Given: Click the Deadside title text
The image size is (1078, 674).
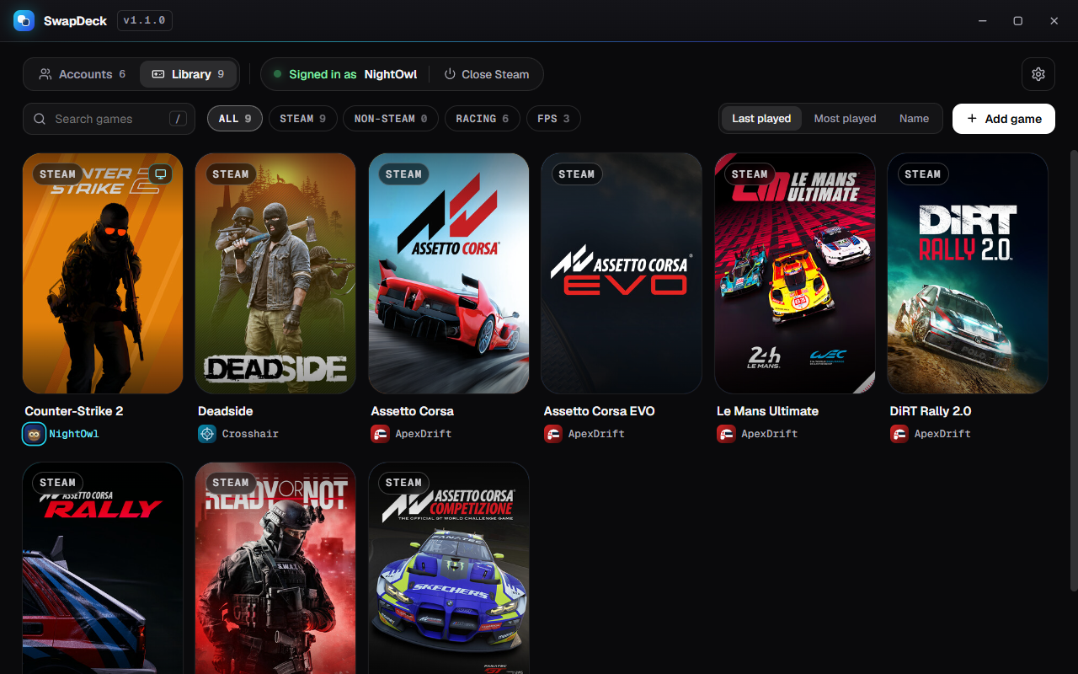Looking at the screenshot, I should click(x=226, y=411).
